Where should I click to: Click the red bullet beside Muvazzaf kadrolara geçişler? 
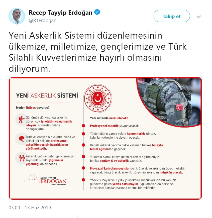83,168
